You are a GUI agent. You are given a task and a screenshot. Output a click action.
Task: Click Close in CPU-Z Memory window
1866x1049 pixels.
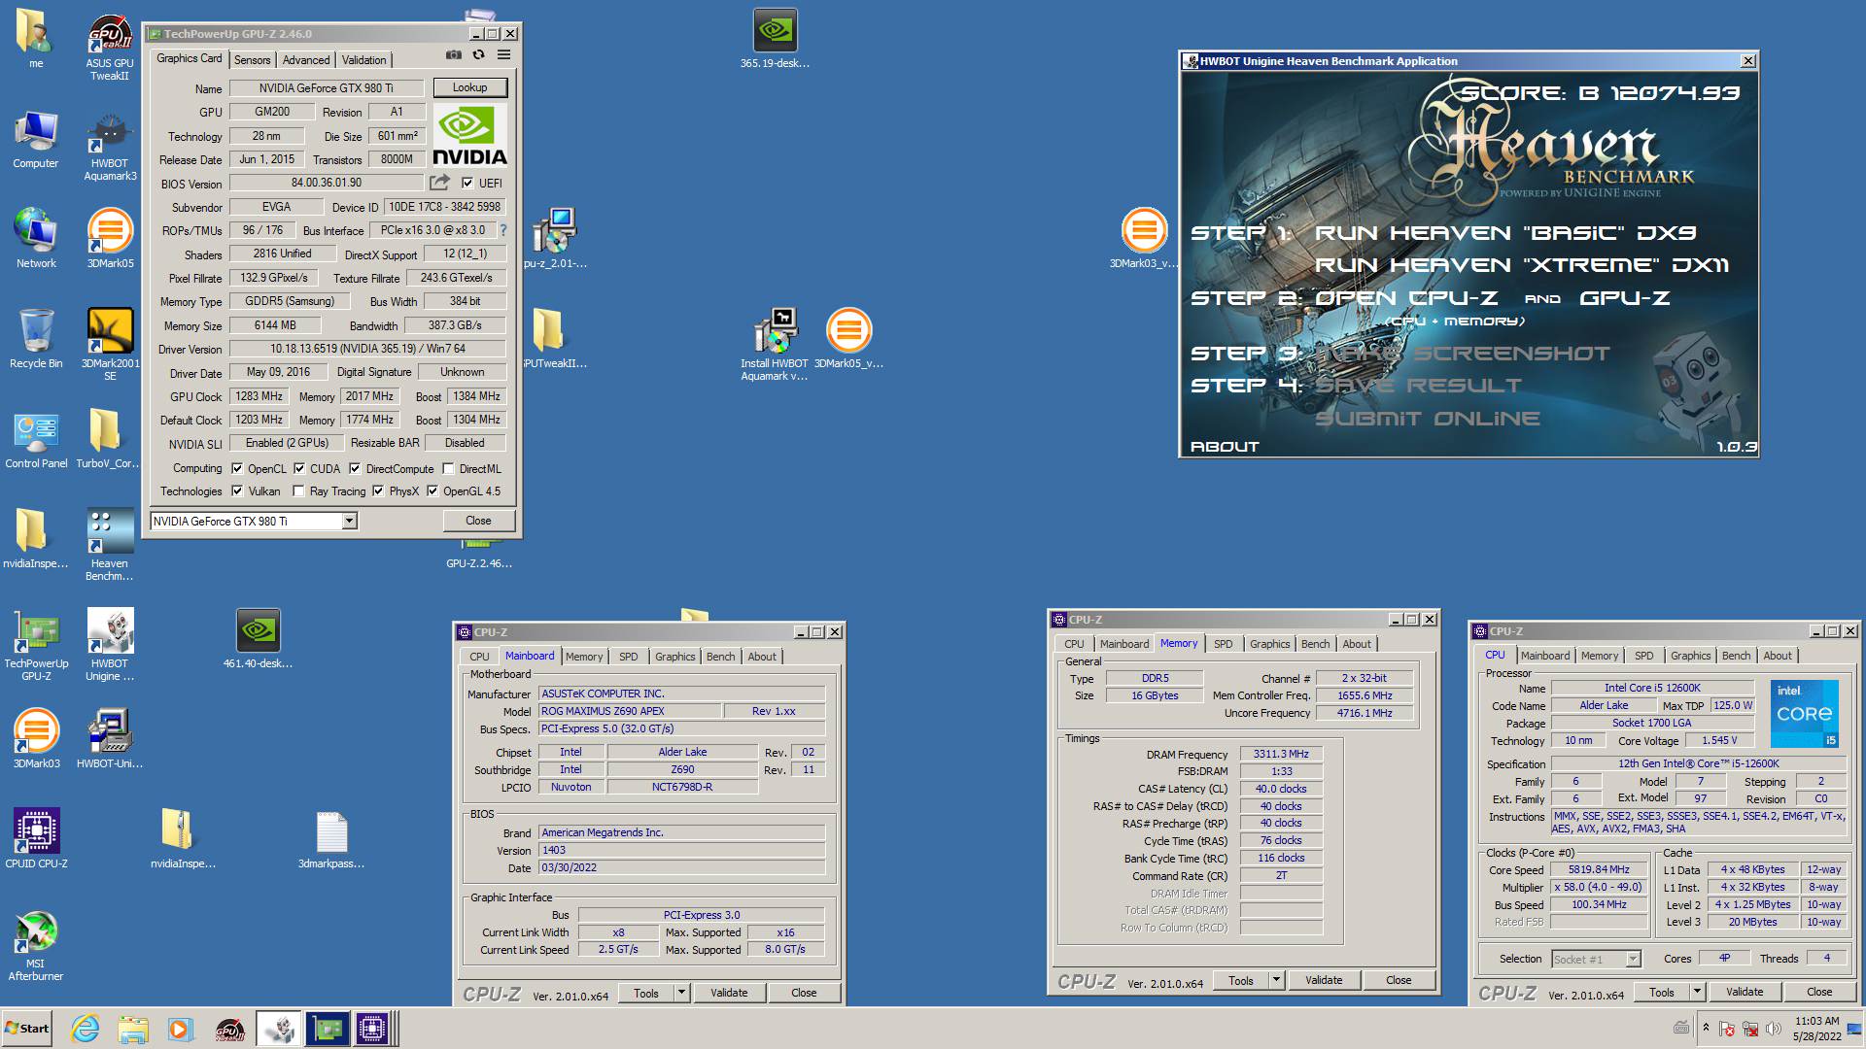(1399, 980)
